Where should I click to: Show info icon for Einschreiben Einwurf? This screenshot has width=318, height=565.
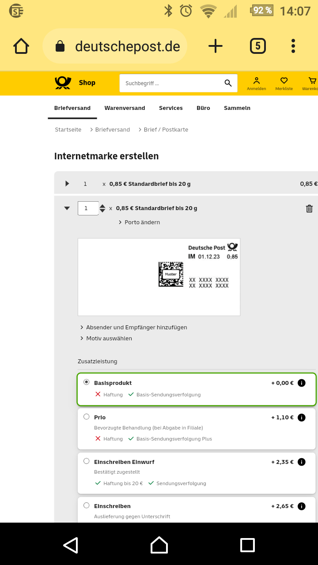(x=302, y=462)
